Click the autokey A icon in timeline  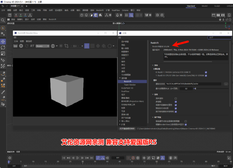click(133, 158)
